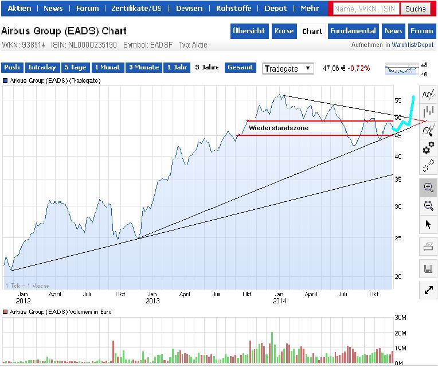438x371 pixels.
Task: Open the Tradegate exchange dropdown
Action: point(288,68)
